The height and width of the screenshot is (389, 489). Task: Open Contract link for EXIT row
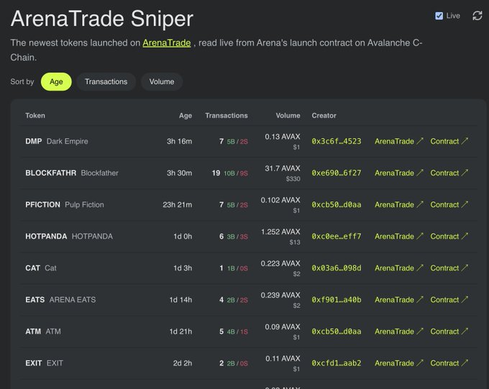coord(449,363)
